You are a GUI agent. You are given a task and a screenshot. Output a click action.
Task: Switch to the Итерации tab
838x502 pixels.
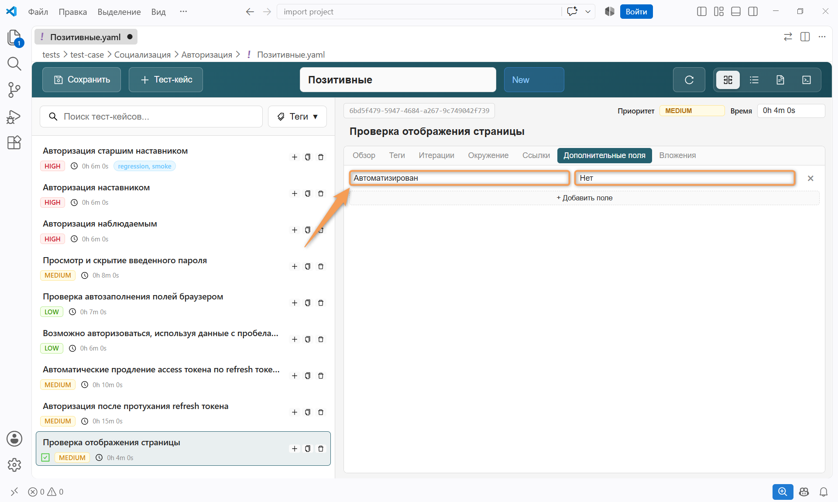[x=436, y=155]
